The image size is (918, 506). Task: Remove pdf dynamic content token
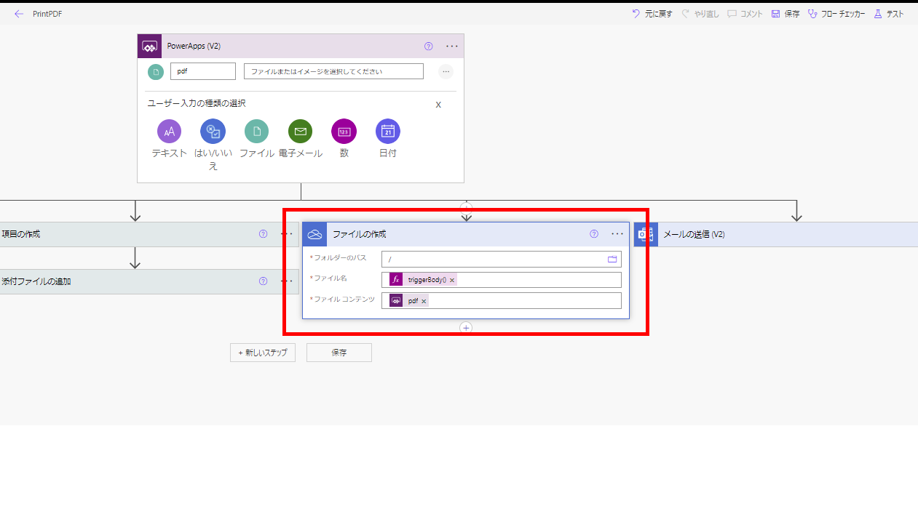424,301
